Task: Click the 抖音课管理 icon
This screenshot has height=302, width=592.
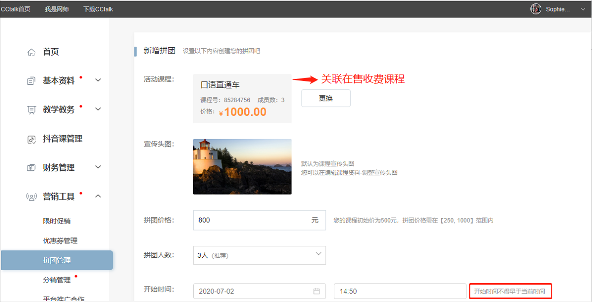Action: (31, 139)
